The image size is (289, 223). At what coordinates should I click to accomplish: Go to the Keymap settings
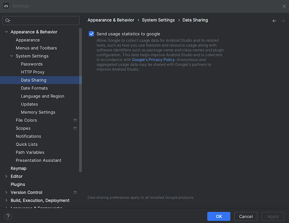click(18, 168)
